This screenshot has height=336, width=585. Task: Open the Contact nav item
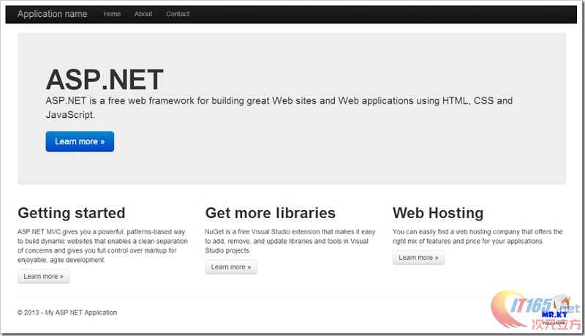178,14
